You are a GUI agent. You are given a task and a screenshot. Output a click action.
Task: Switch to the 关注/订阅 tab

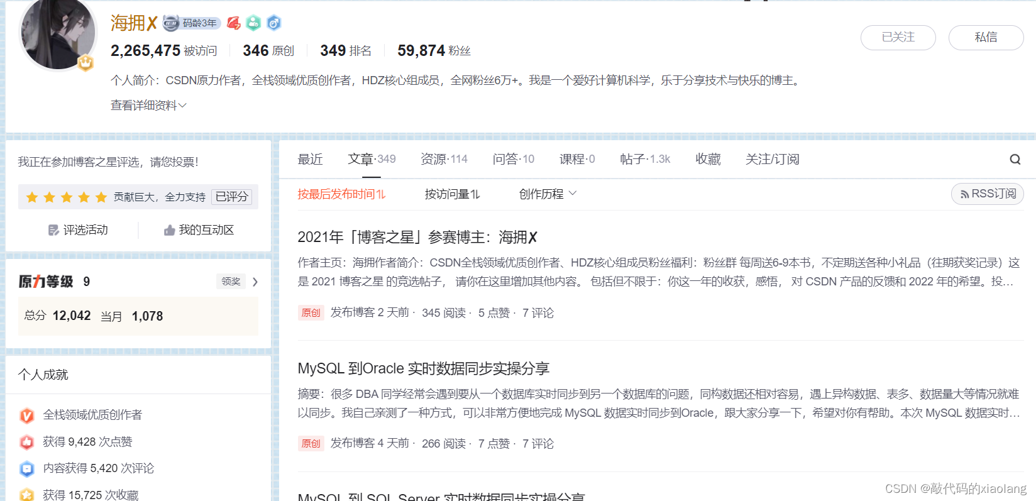pyautogui.click(x=772, y=159)
